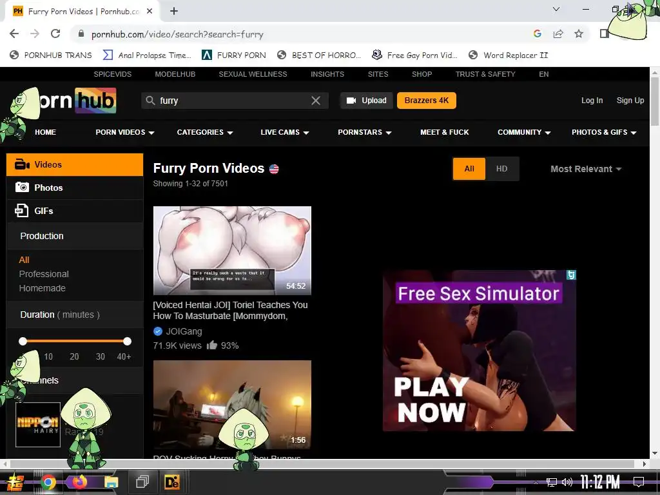The image size is (660, 495).
Task: Select the All quality filter
Action: pyautogui.click(x=469, y=169)
